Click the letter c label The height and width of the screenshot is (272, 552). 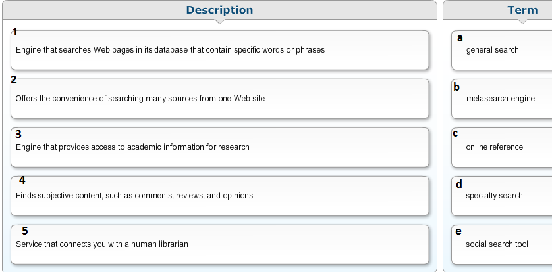(x=455, y=133)
